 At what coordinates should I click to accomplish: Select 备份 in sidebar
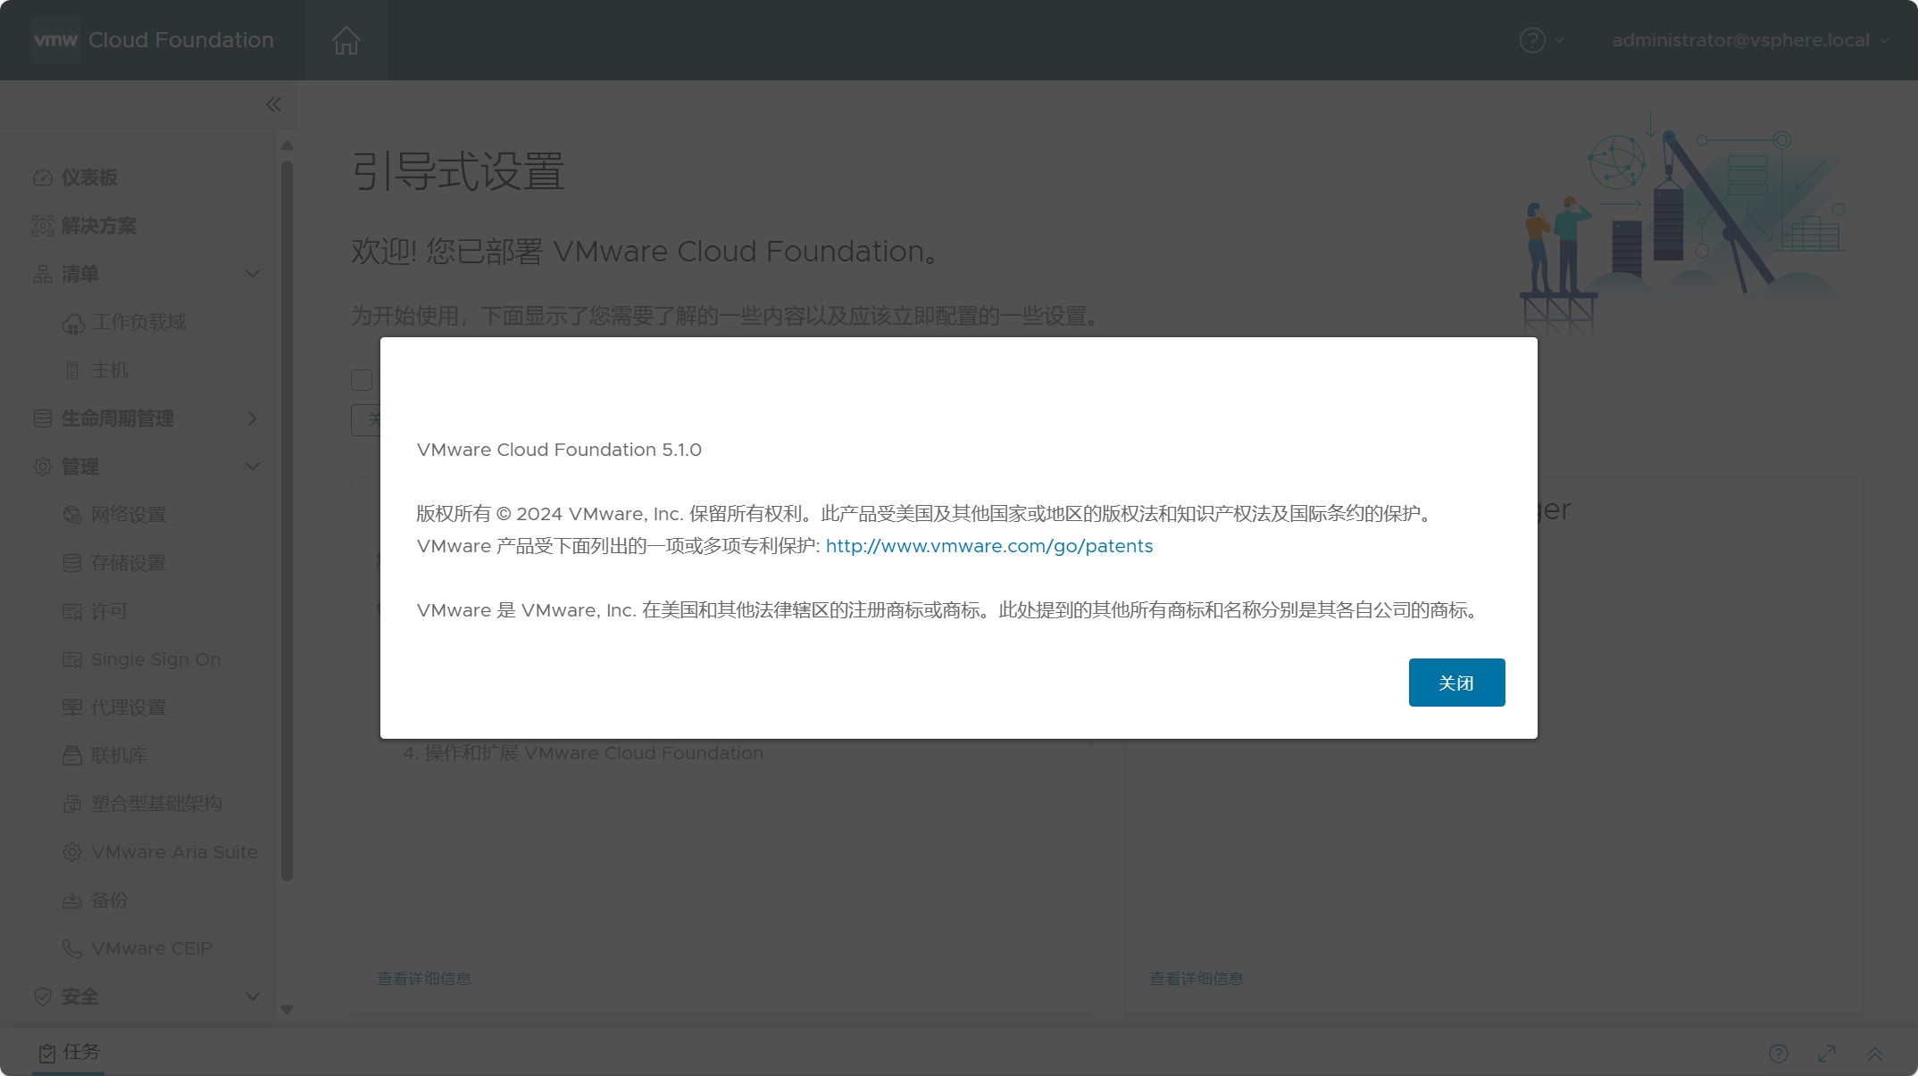(110, 900)
